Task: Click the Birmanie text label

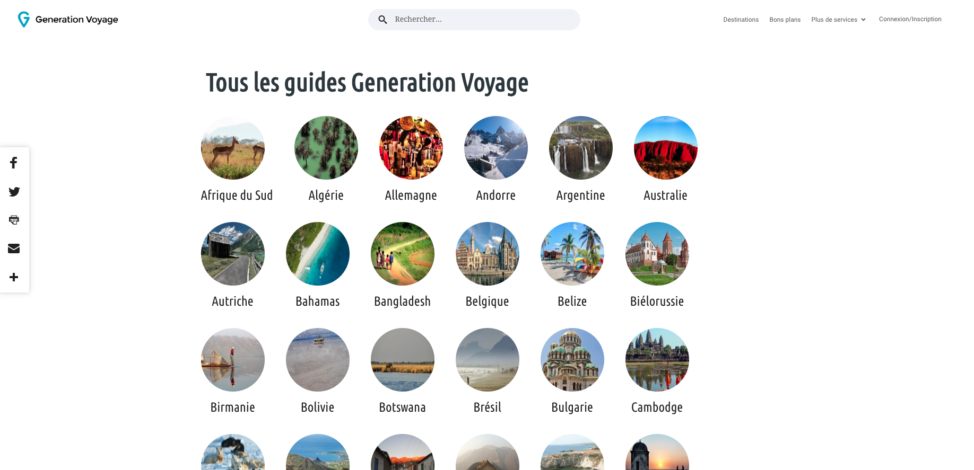Action: pos(233,407)
